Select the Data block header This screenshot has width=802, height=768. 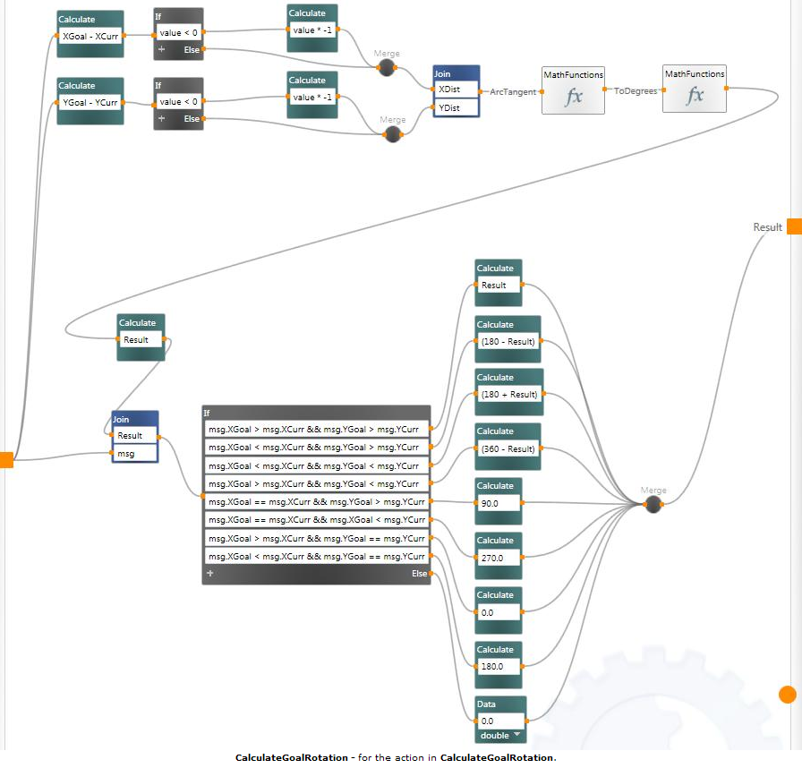[x=500, y=704]
